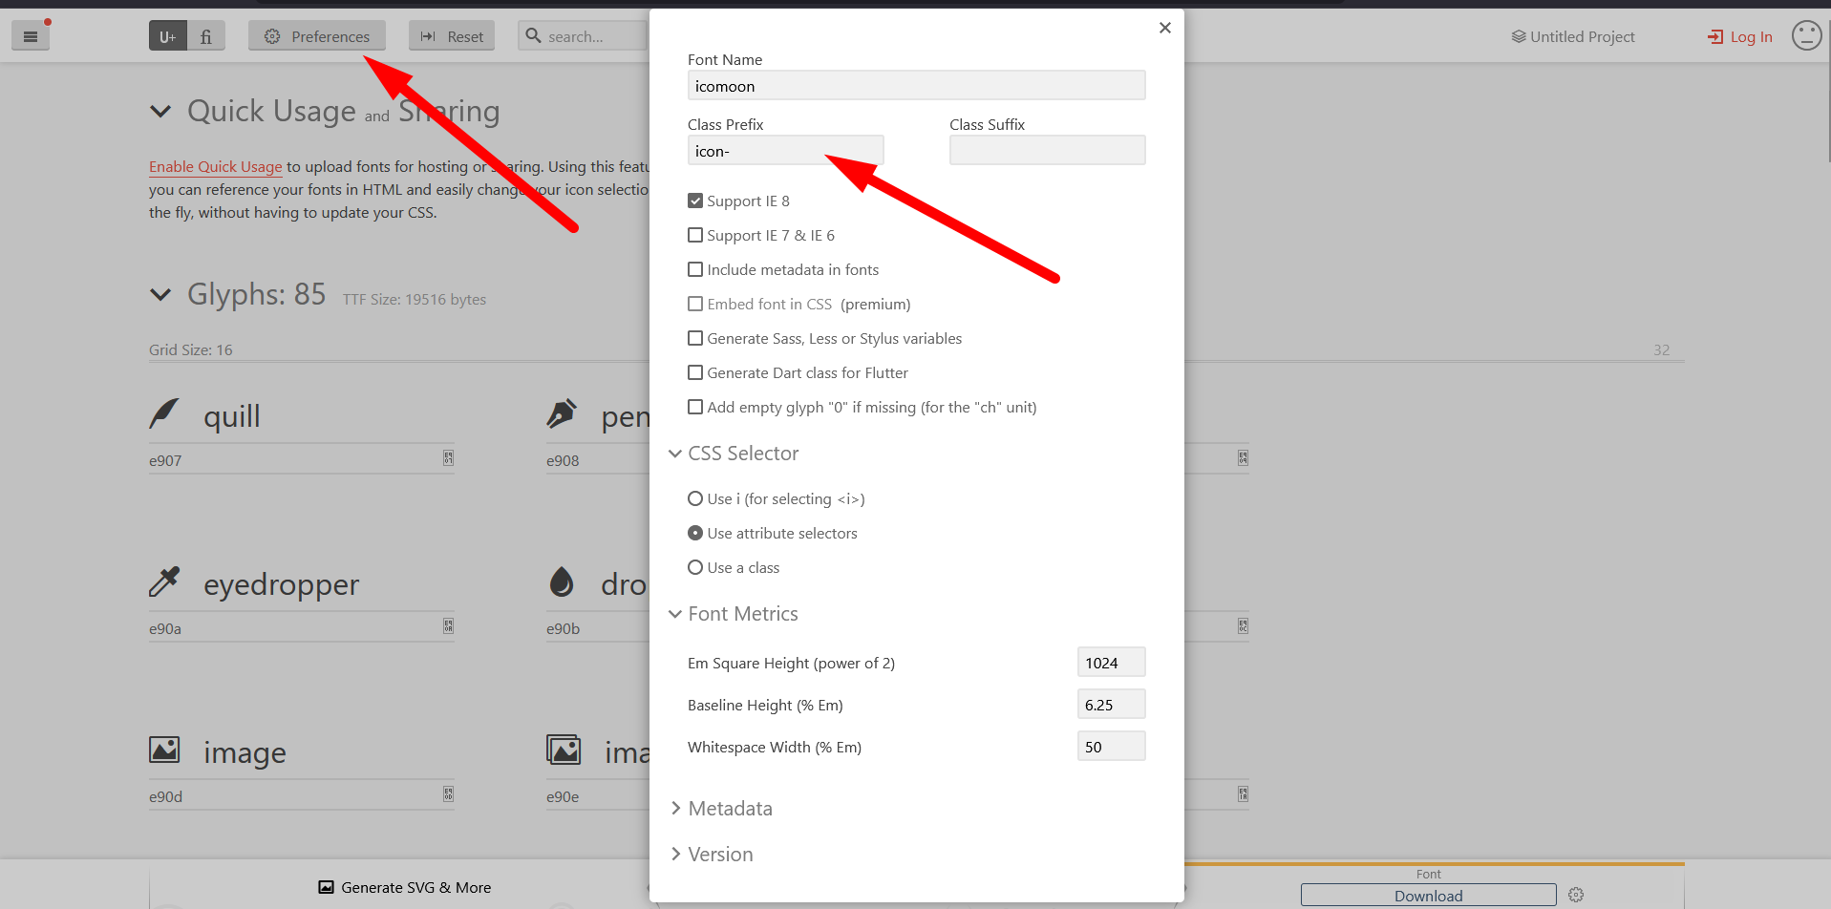Viewport: 1831px width, 909px height.
Task: Switch to Generate SVG & More tab
Action: (x=405, y=887)
